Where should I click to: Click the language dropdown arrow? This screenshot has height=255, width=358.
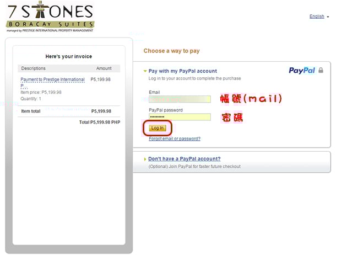[x=328, y=17]
